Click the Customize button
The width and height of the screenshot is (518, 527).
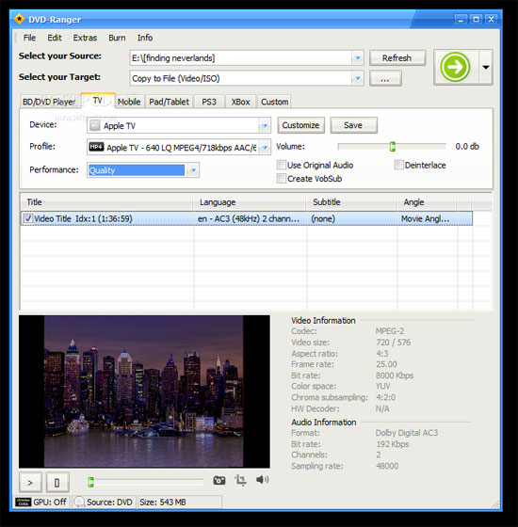(x=300, y=125)
